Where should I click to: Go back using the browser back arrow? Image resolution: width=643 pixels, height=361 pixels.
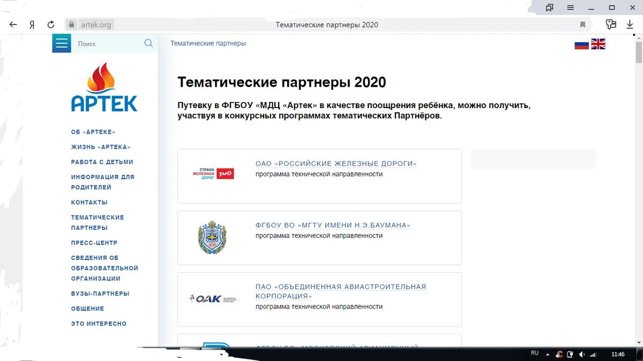pyautogui.click(x=13, y=25)
